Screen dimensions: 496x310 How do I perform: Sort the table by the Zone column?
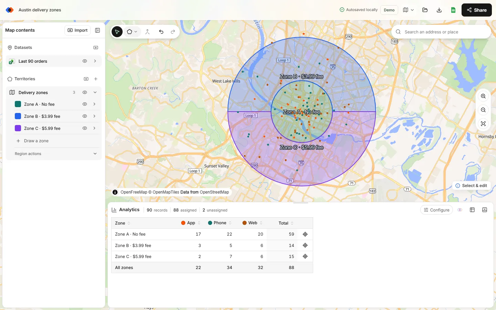[x=123, y=223]
